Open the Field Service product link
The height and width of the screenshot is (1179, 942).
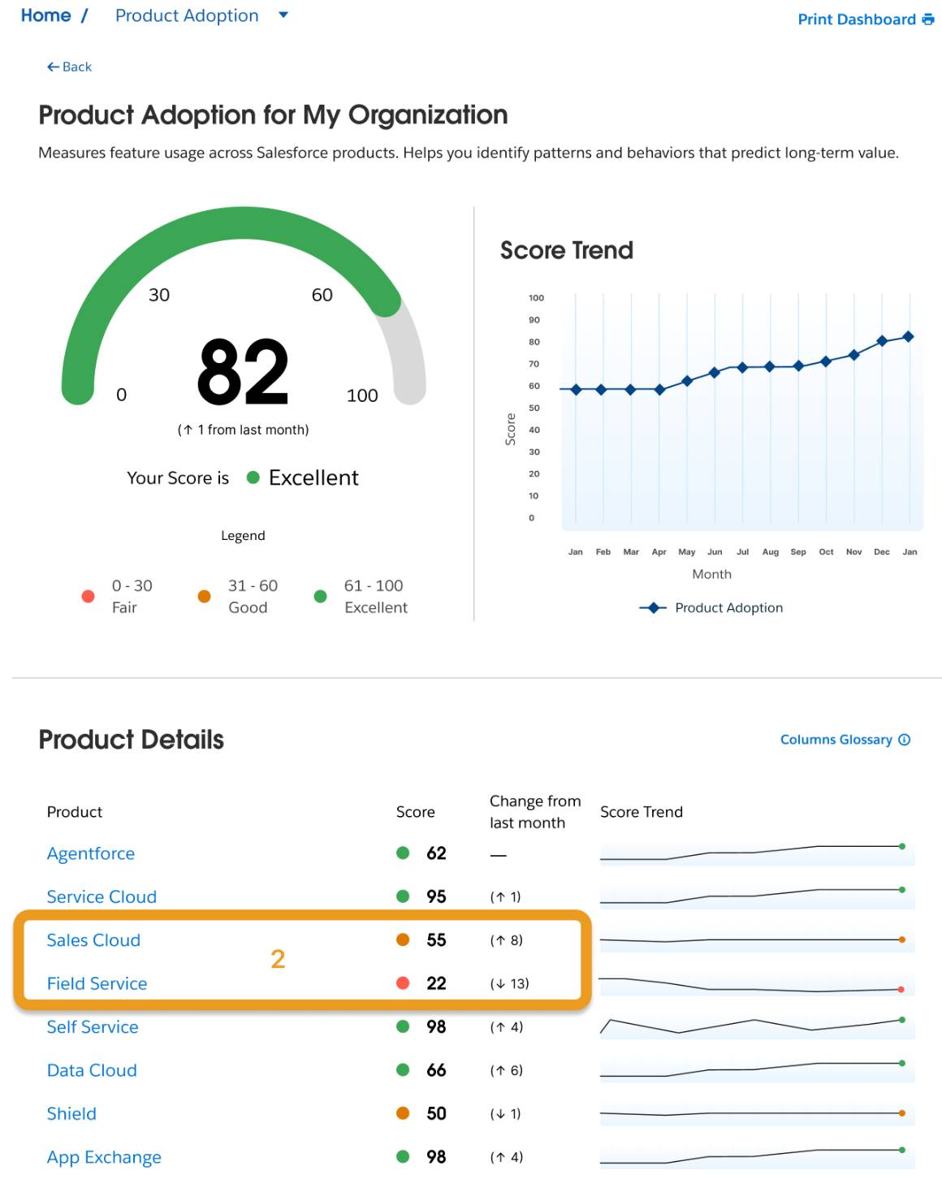click(x=97, y=983)
